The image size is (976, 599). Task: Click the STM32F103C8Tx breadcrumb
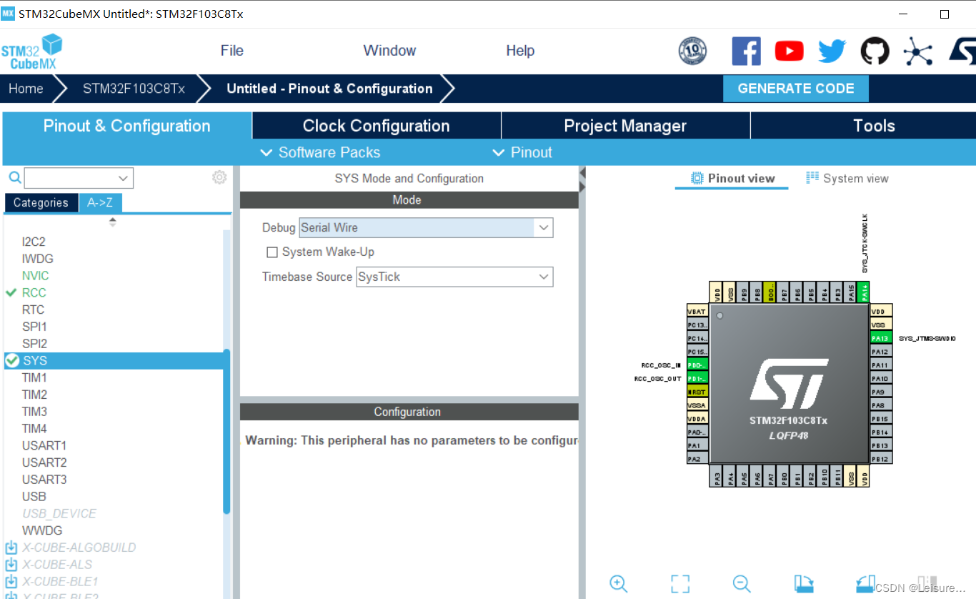click(134, 89)
